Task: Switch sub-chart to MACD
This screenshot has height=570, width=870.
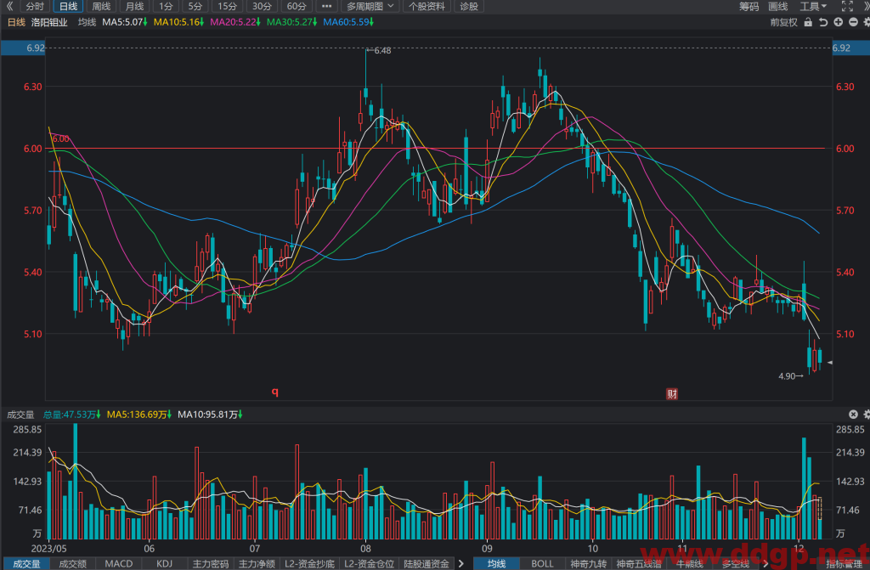Action: (119, 564)
